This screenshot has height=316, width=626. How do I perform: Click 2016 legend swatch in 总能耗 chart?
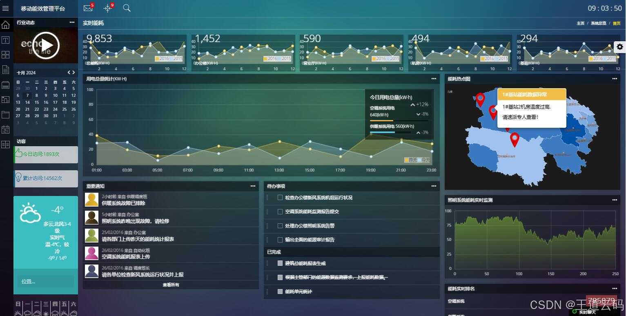[157, 59]
